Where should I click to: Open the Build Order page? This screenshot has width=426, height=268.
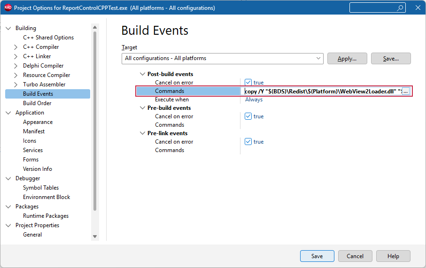click(37, 103)
